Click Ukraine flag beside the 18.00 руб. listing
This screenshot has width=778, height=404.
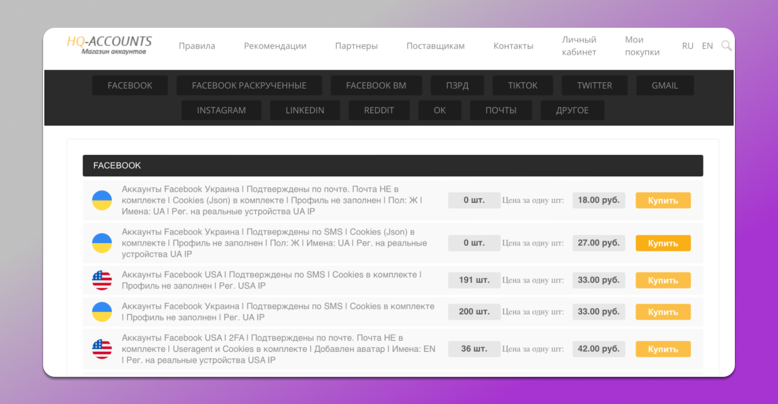[102, 201]
